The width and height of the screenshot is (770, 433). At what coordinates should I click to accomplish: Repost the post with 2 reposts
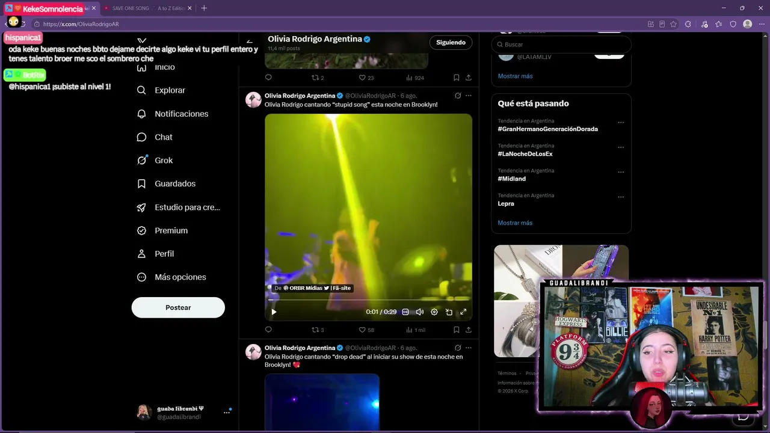point(315,78)
